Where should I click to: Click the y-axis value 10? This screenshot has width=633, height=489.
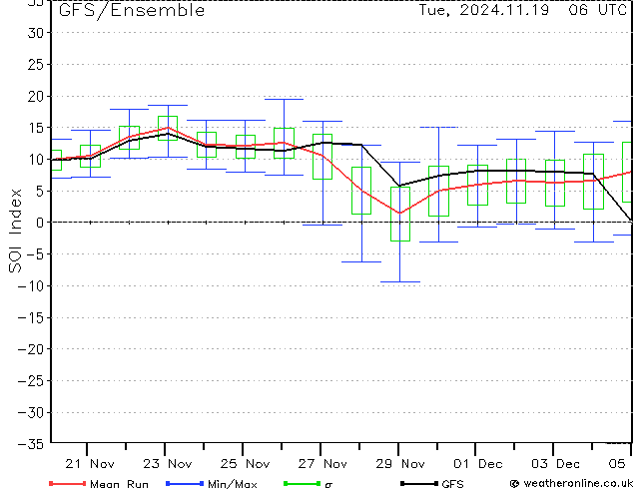coord(36,160)
